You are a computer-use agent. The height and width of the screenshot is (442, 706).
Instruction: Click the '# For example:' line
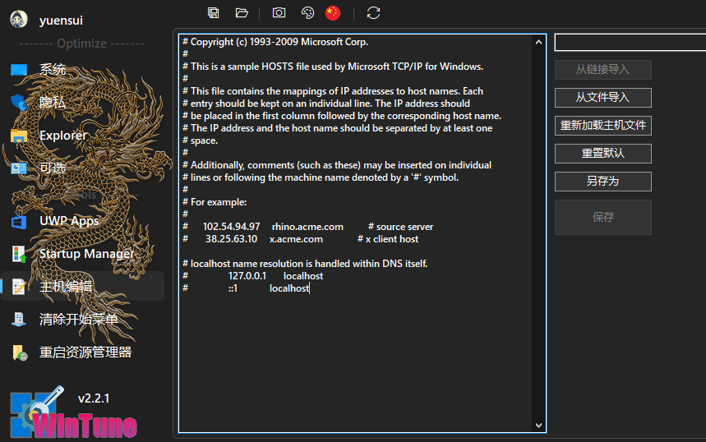(215, 202)
